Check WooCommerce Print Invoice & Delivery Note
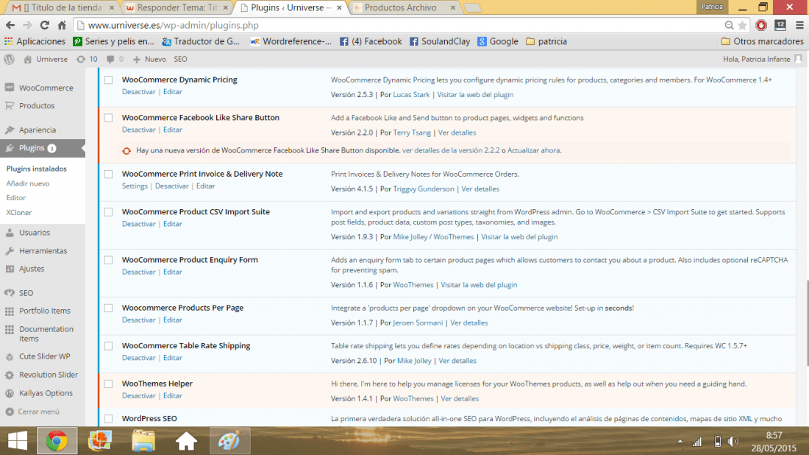 click(x=108, y=174)
